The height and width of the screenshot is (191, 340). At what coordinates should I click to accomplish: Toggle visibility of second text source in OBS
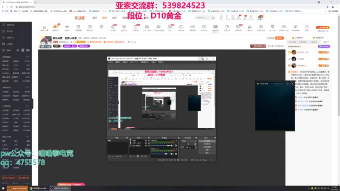pos(146,143)
